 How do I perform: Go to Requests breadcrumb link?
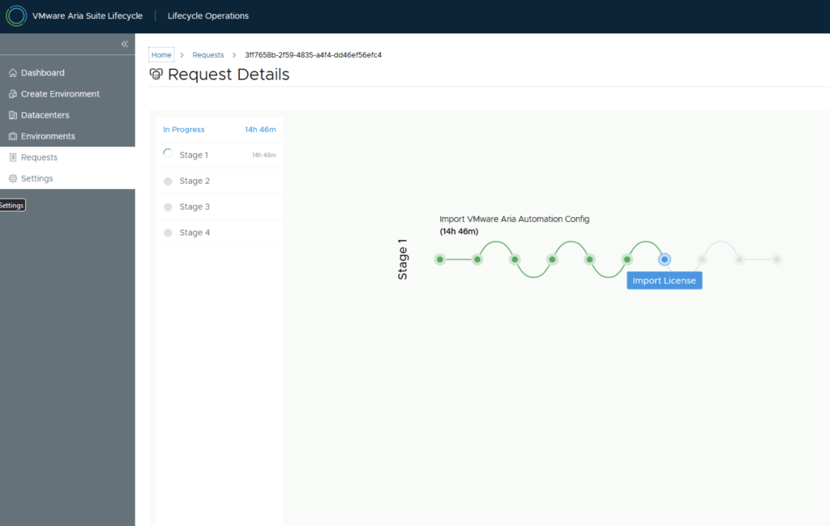(x=208, y=55)
